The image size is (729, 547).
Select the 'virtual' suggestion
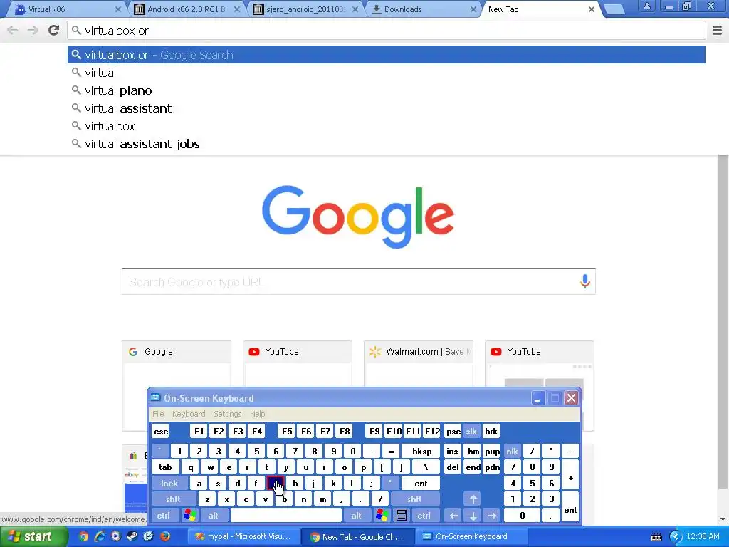point(387,73)
